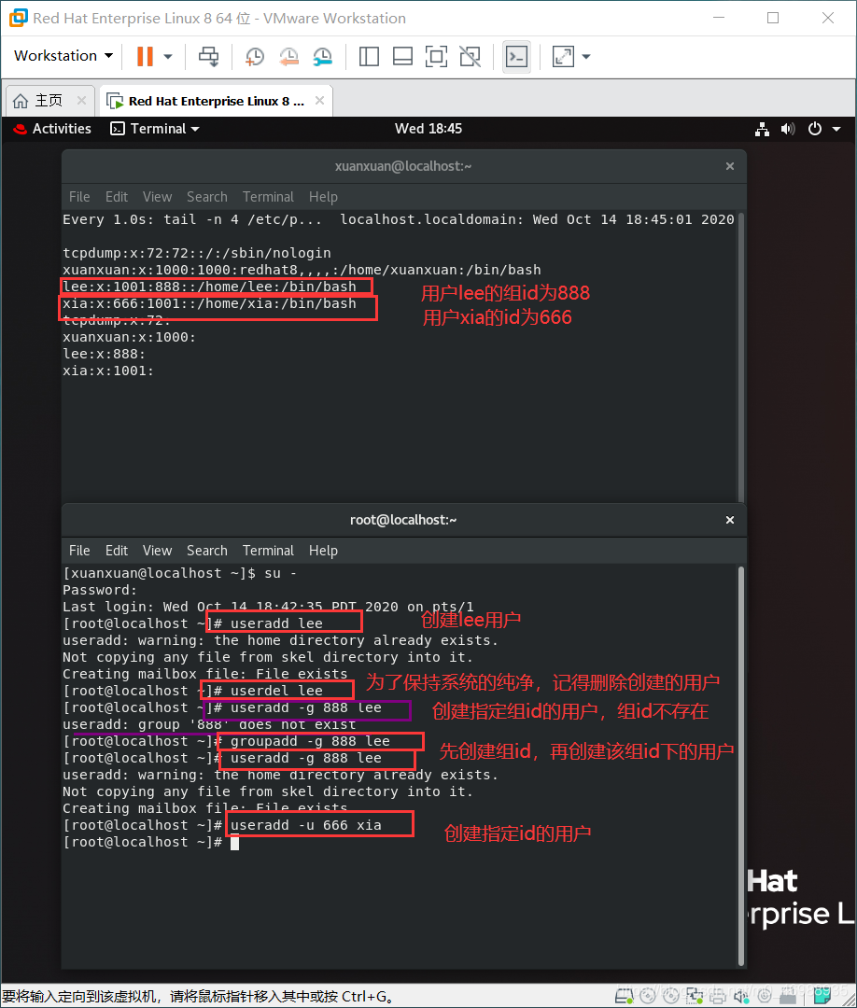Close the 主页 home tab
This screenshot has height=1008, width=857.
[x=81, y=100]
